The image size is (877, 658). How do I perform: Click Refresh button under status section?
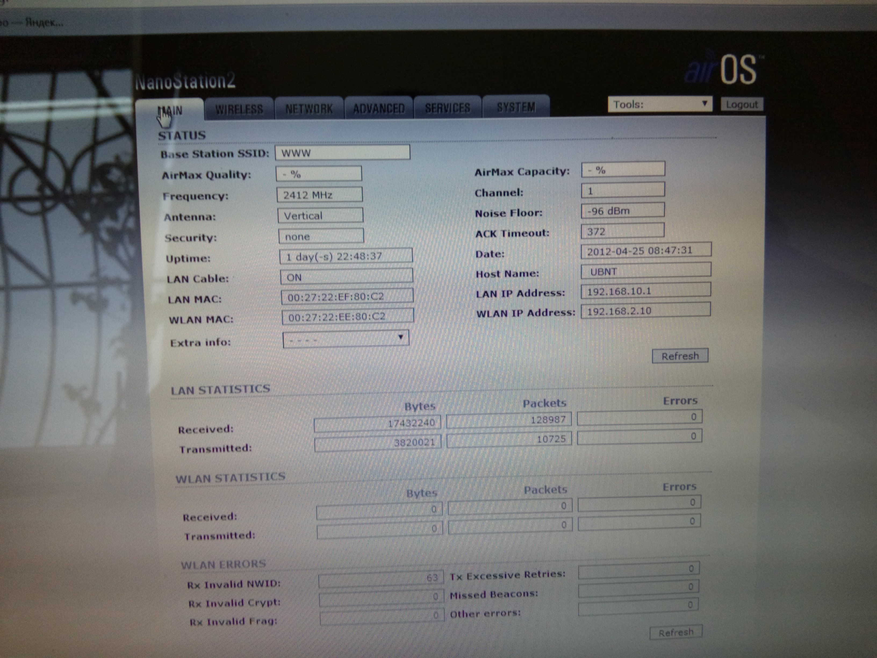tap(680, 356)
